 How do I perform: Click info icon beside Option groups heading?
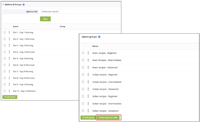click(x=99, y=37)
